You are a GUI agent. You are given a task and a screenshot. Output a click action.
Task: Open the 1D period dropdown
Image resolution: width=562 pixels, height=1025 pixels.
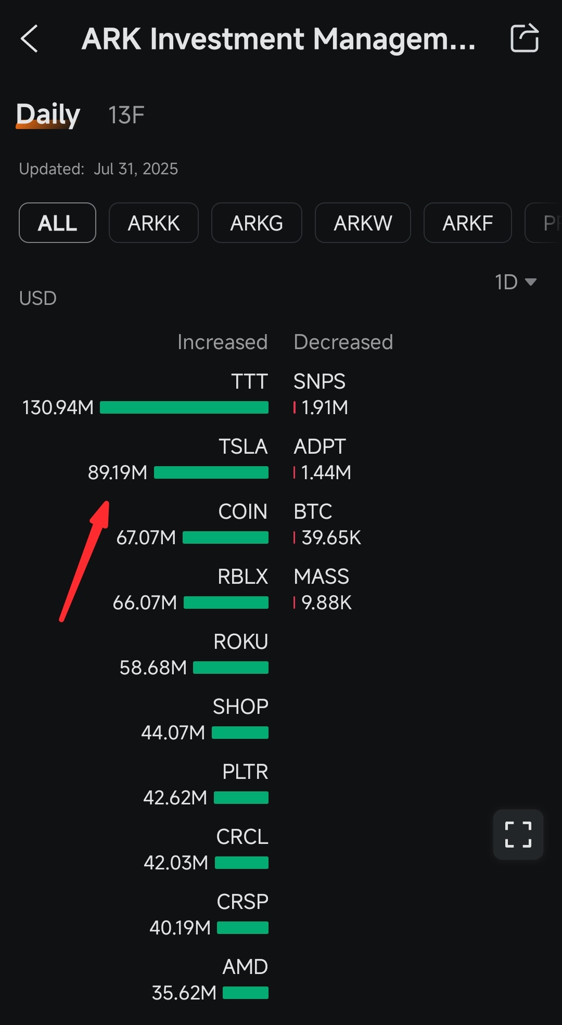point(516,282)
